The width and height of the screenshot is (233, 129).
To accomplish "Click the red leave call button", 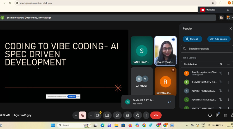I will (156, 115).
